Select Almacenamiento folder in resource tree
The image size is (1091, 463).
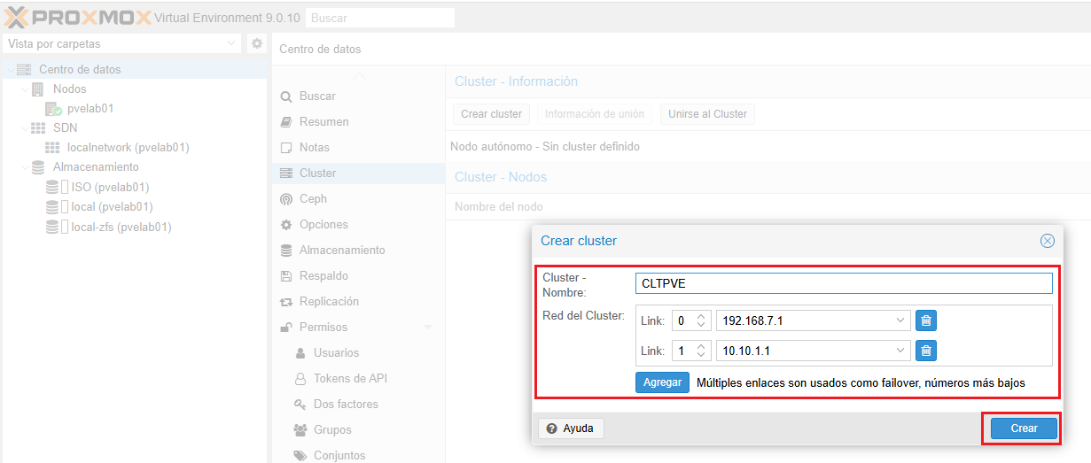[96, 166]
